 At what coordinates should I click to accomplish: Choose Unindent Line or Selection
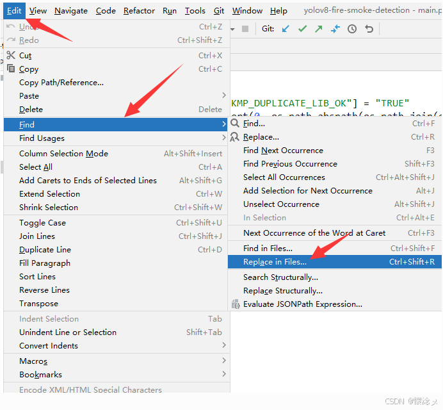pos(116,332)
